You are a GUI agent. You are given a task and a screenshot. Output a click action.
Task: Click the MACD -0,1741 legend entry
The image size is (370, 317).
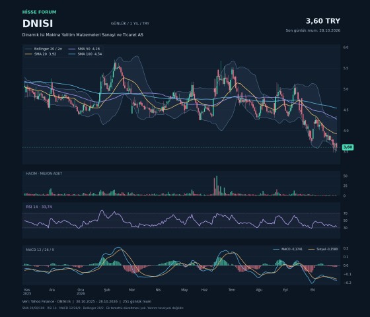tap(287, 249)
